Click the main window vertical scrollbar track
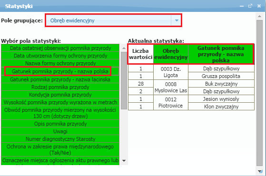 (x=259, y=93)
